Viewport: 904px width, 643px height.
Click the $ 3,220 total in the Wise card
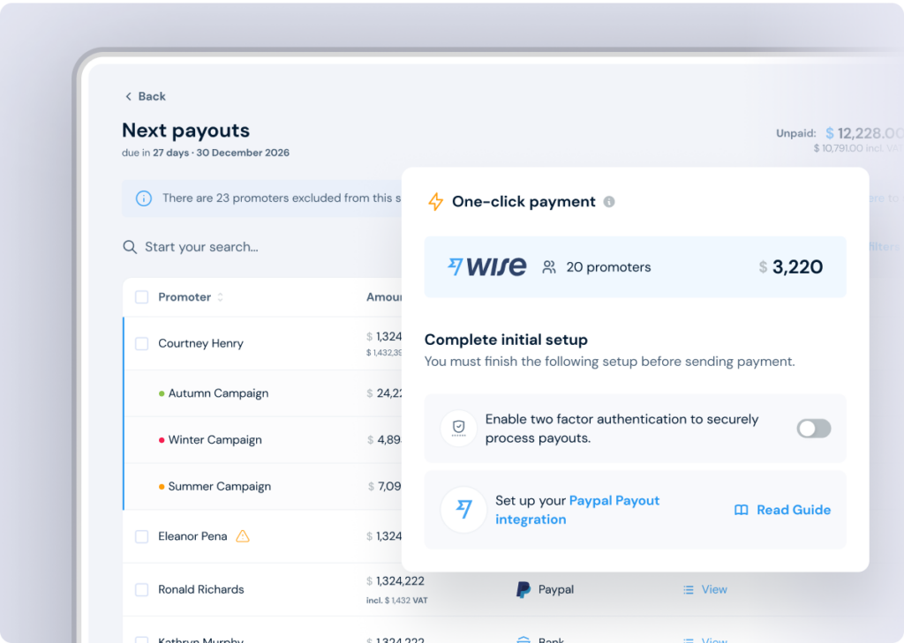790,266
